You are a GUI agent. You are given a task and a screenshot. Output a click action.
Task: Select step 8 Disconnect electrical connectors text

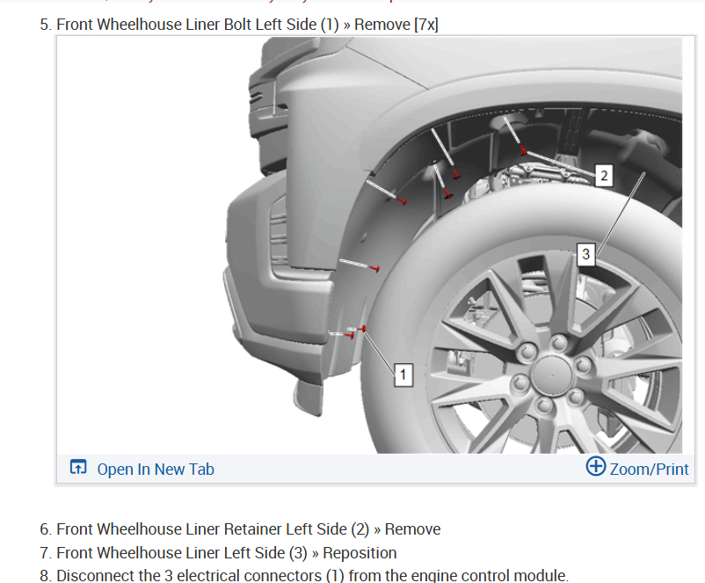(x=304, y=575)
